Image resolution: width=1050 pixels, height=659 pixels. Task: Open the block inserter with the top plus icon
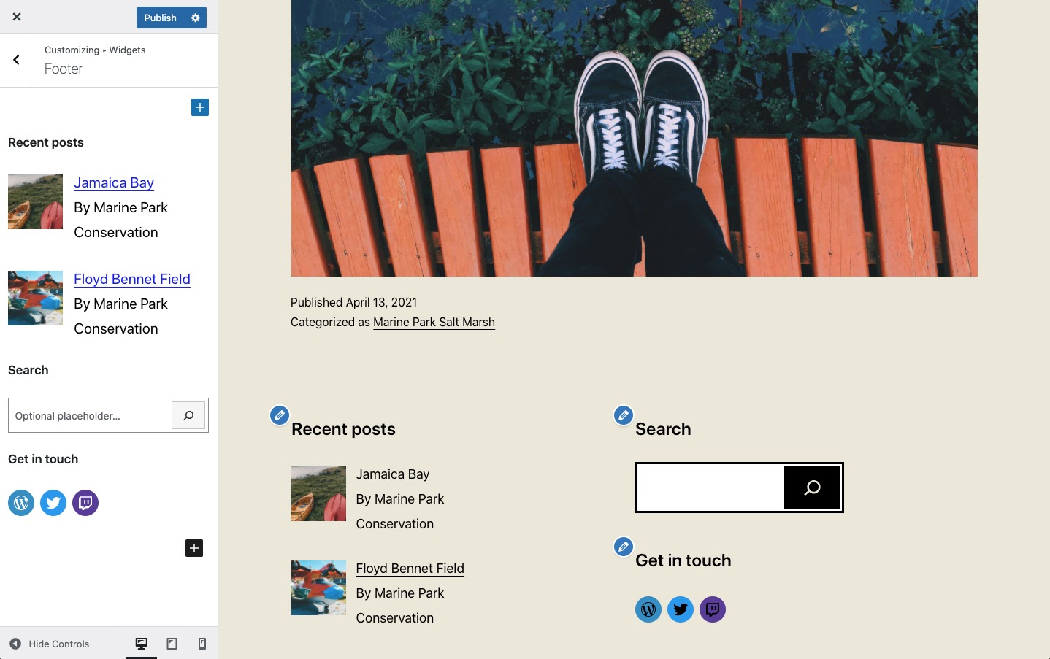(x=199, y=107)
